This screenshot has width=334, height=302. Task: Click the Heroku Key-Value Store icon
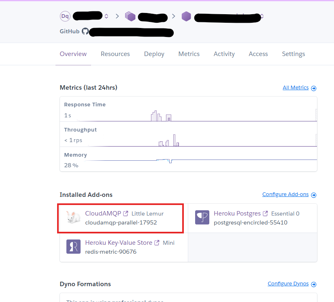click(x=73, y=247)
